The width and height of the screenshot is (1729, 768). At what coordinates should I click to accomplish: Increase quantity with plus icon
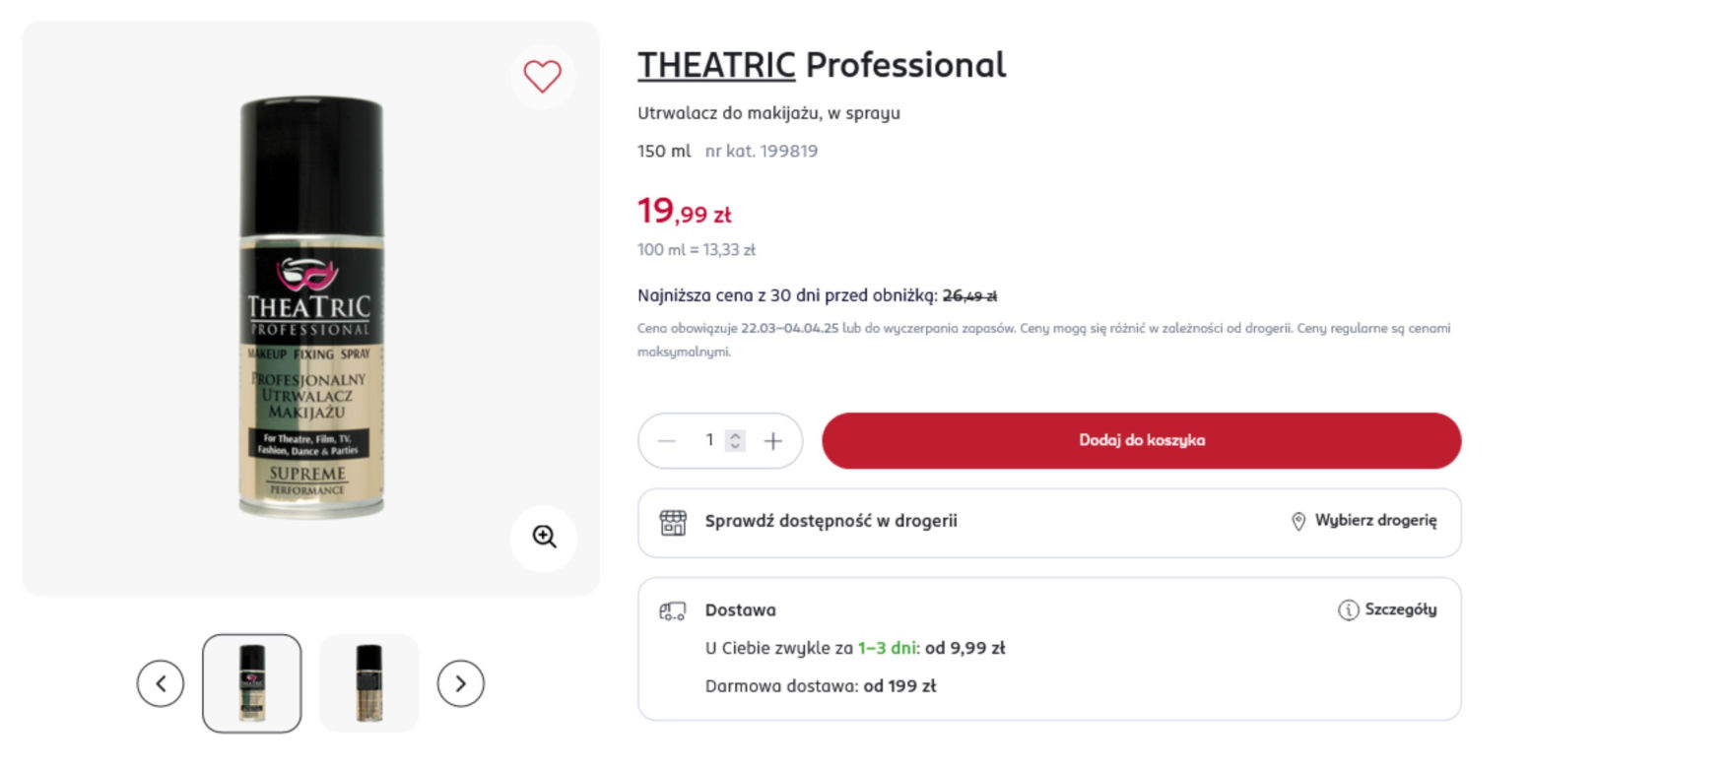(x=773, y=441)
